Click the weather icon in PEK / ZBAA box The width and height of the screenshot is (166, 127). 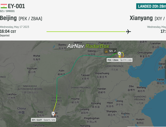121,60
